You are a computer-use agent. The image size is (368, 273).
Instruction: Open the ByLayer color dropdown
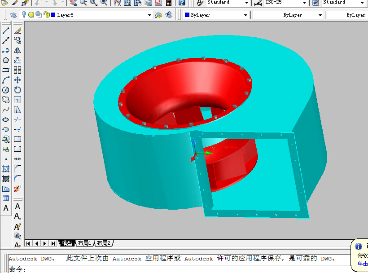tap(245, 15)
